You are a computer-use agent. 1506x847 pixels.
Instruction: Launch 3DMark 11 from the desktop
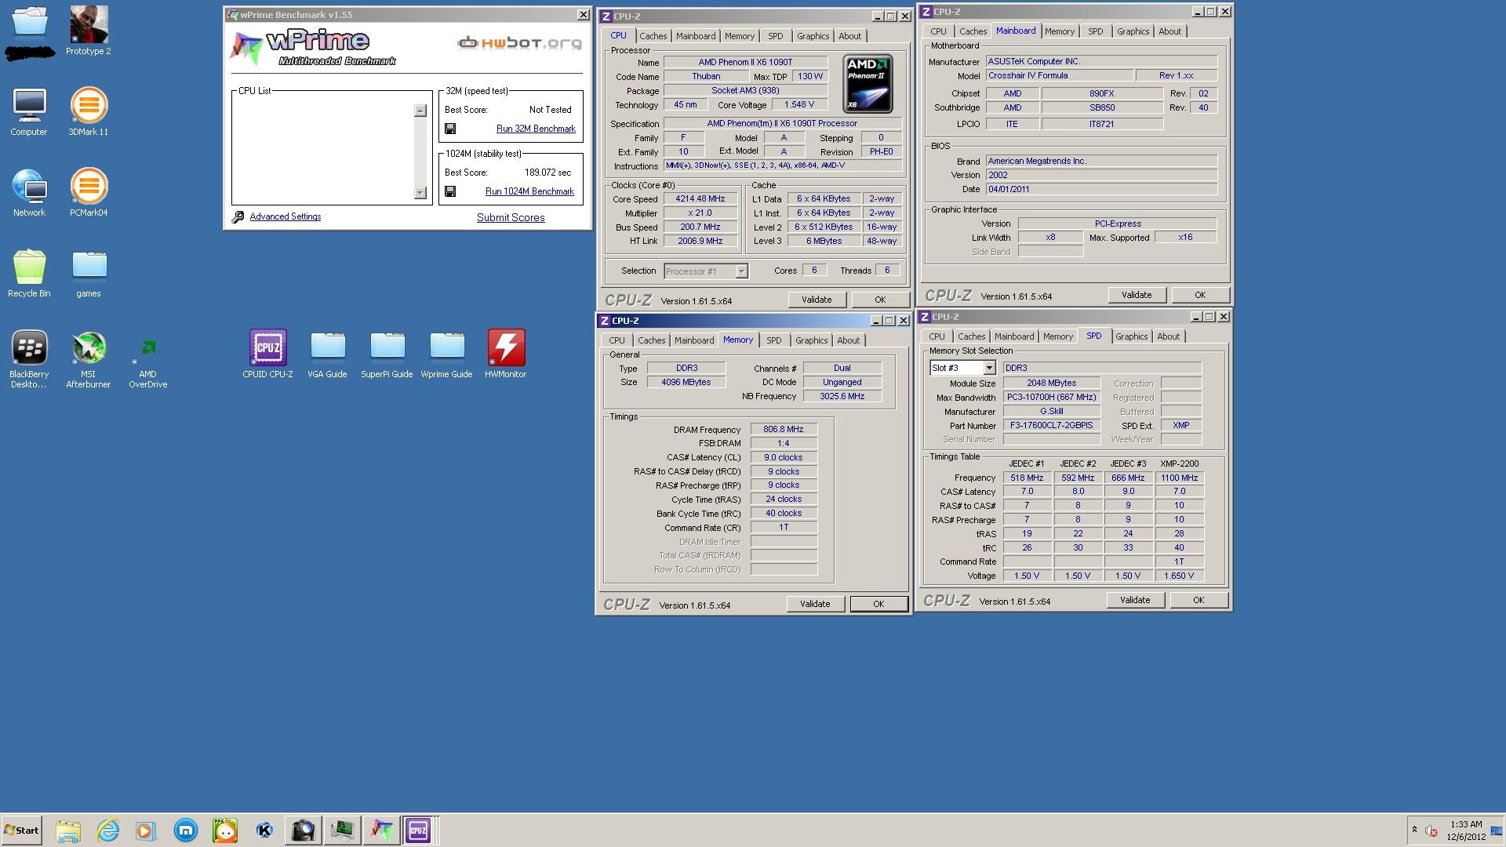coord(89,112)
